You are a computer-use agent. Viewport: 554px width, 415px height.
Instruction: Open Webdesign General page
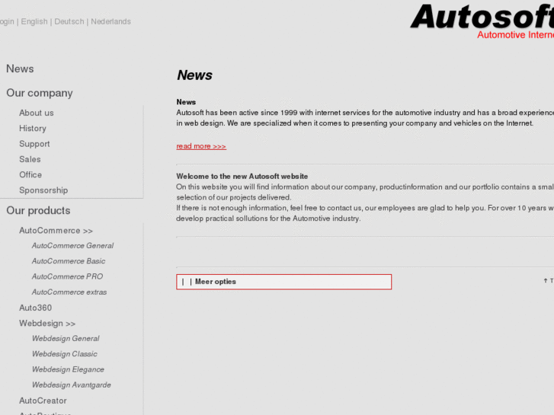tap(66, 338)
